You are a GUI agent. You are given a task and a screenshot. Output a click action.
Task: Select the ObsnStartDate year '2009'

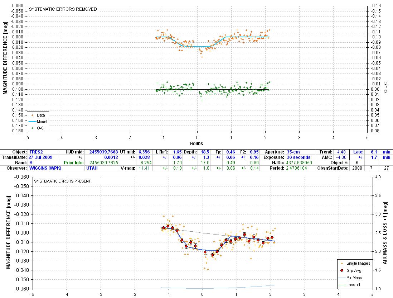coord(357,168)
